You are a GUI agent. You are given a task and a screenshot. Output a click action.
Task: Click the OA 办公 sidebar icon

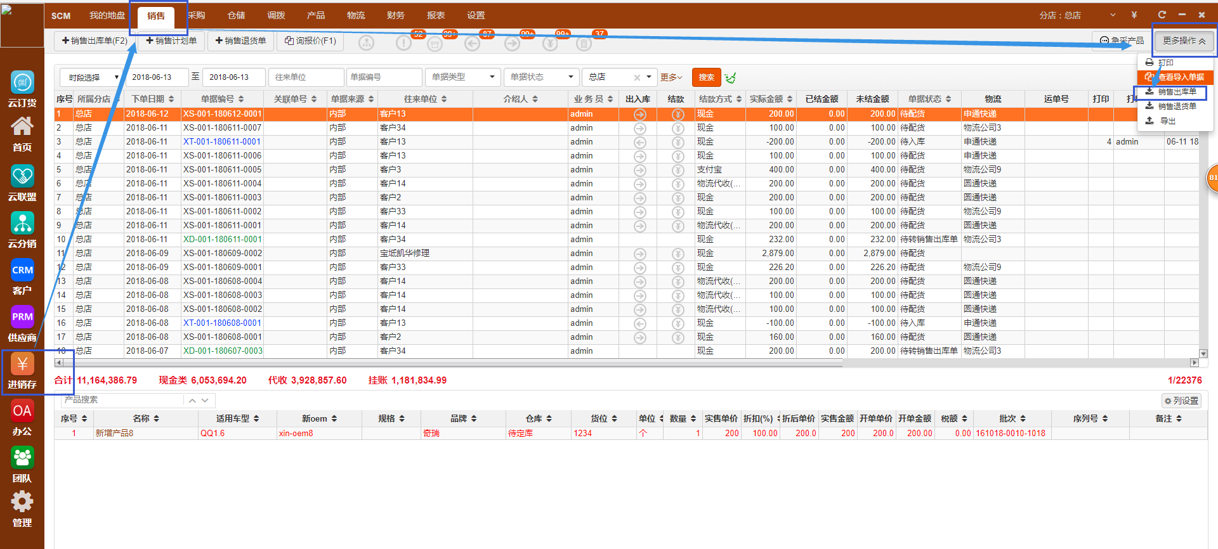[x=22, y=411]
